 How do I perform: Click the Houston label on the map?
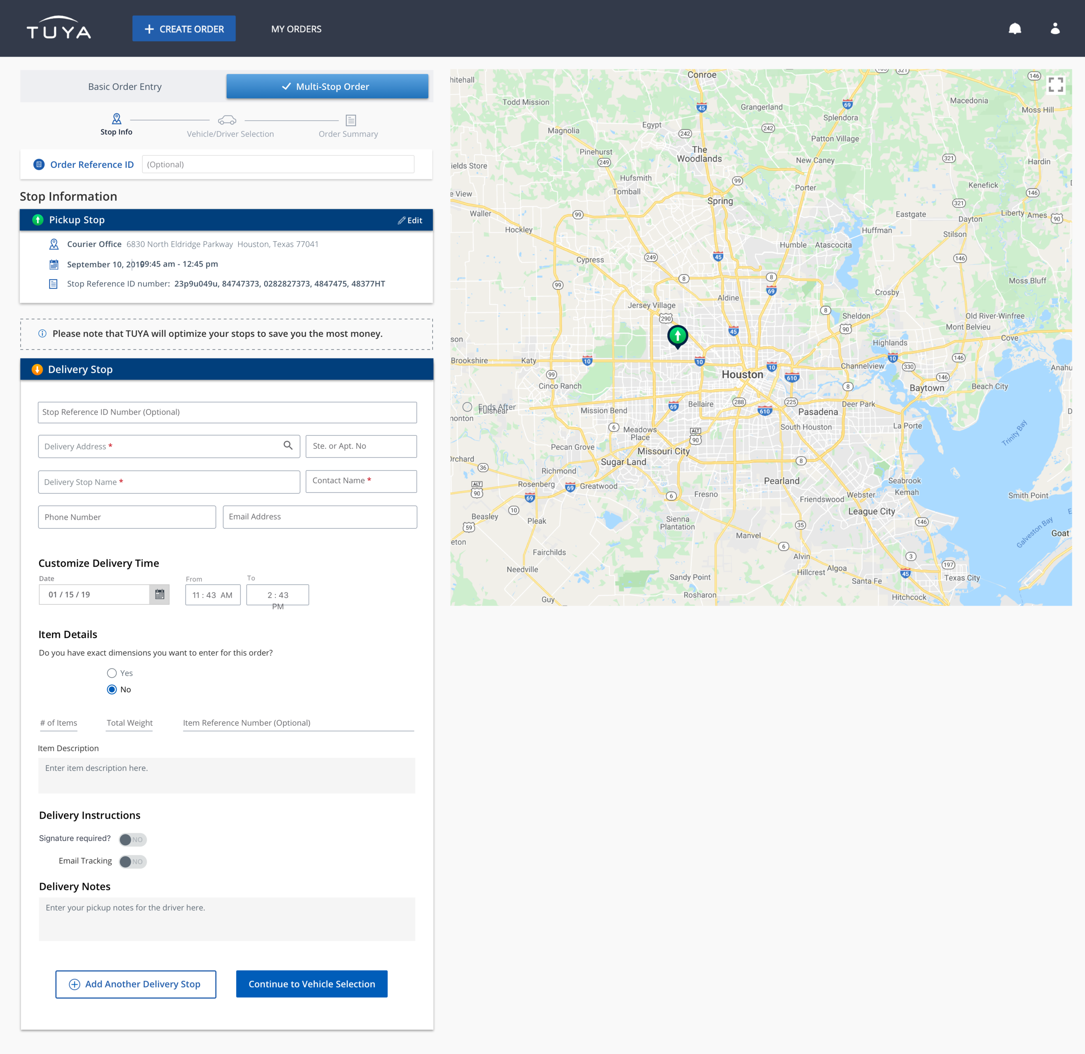coord(742,375)
